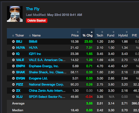Open the ENPH ticker link
Viewport: 139px width, 113px height.
[20, 66]
